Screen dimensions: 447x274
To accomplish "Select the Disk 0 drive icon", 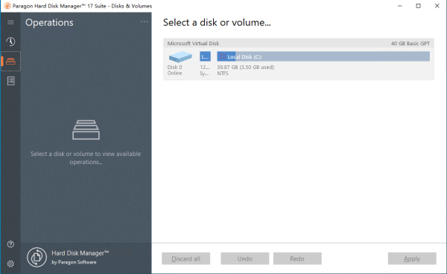I will [x=180, y=57].
